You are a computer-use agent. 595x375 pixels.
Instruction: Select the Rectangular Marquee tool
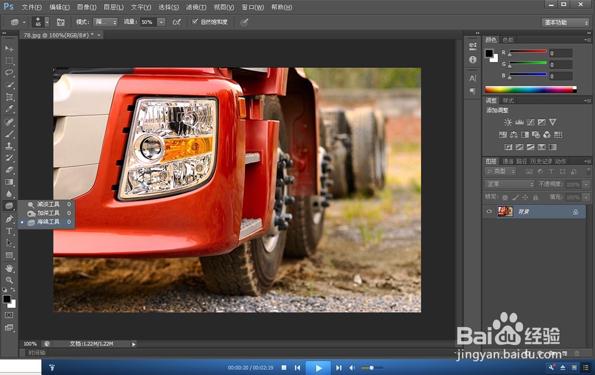(x=9, y=61)
